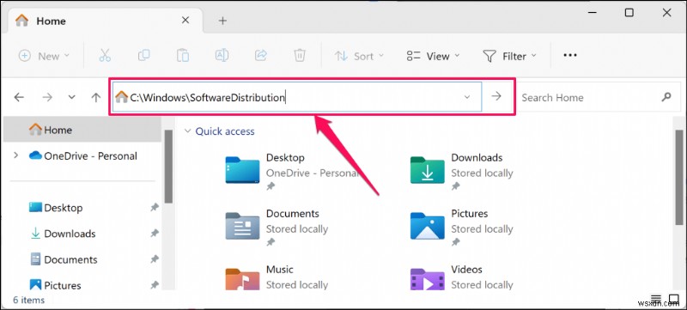The image size is (687, 310).
Task: Click 'OneDrive - Personal' under Desktop tile
Action: point(312,173)
